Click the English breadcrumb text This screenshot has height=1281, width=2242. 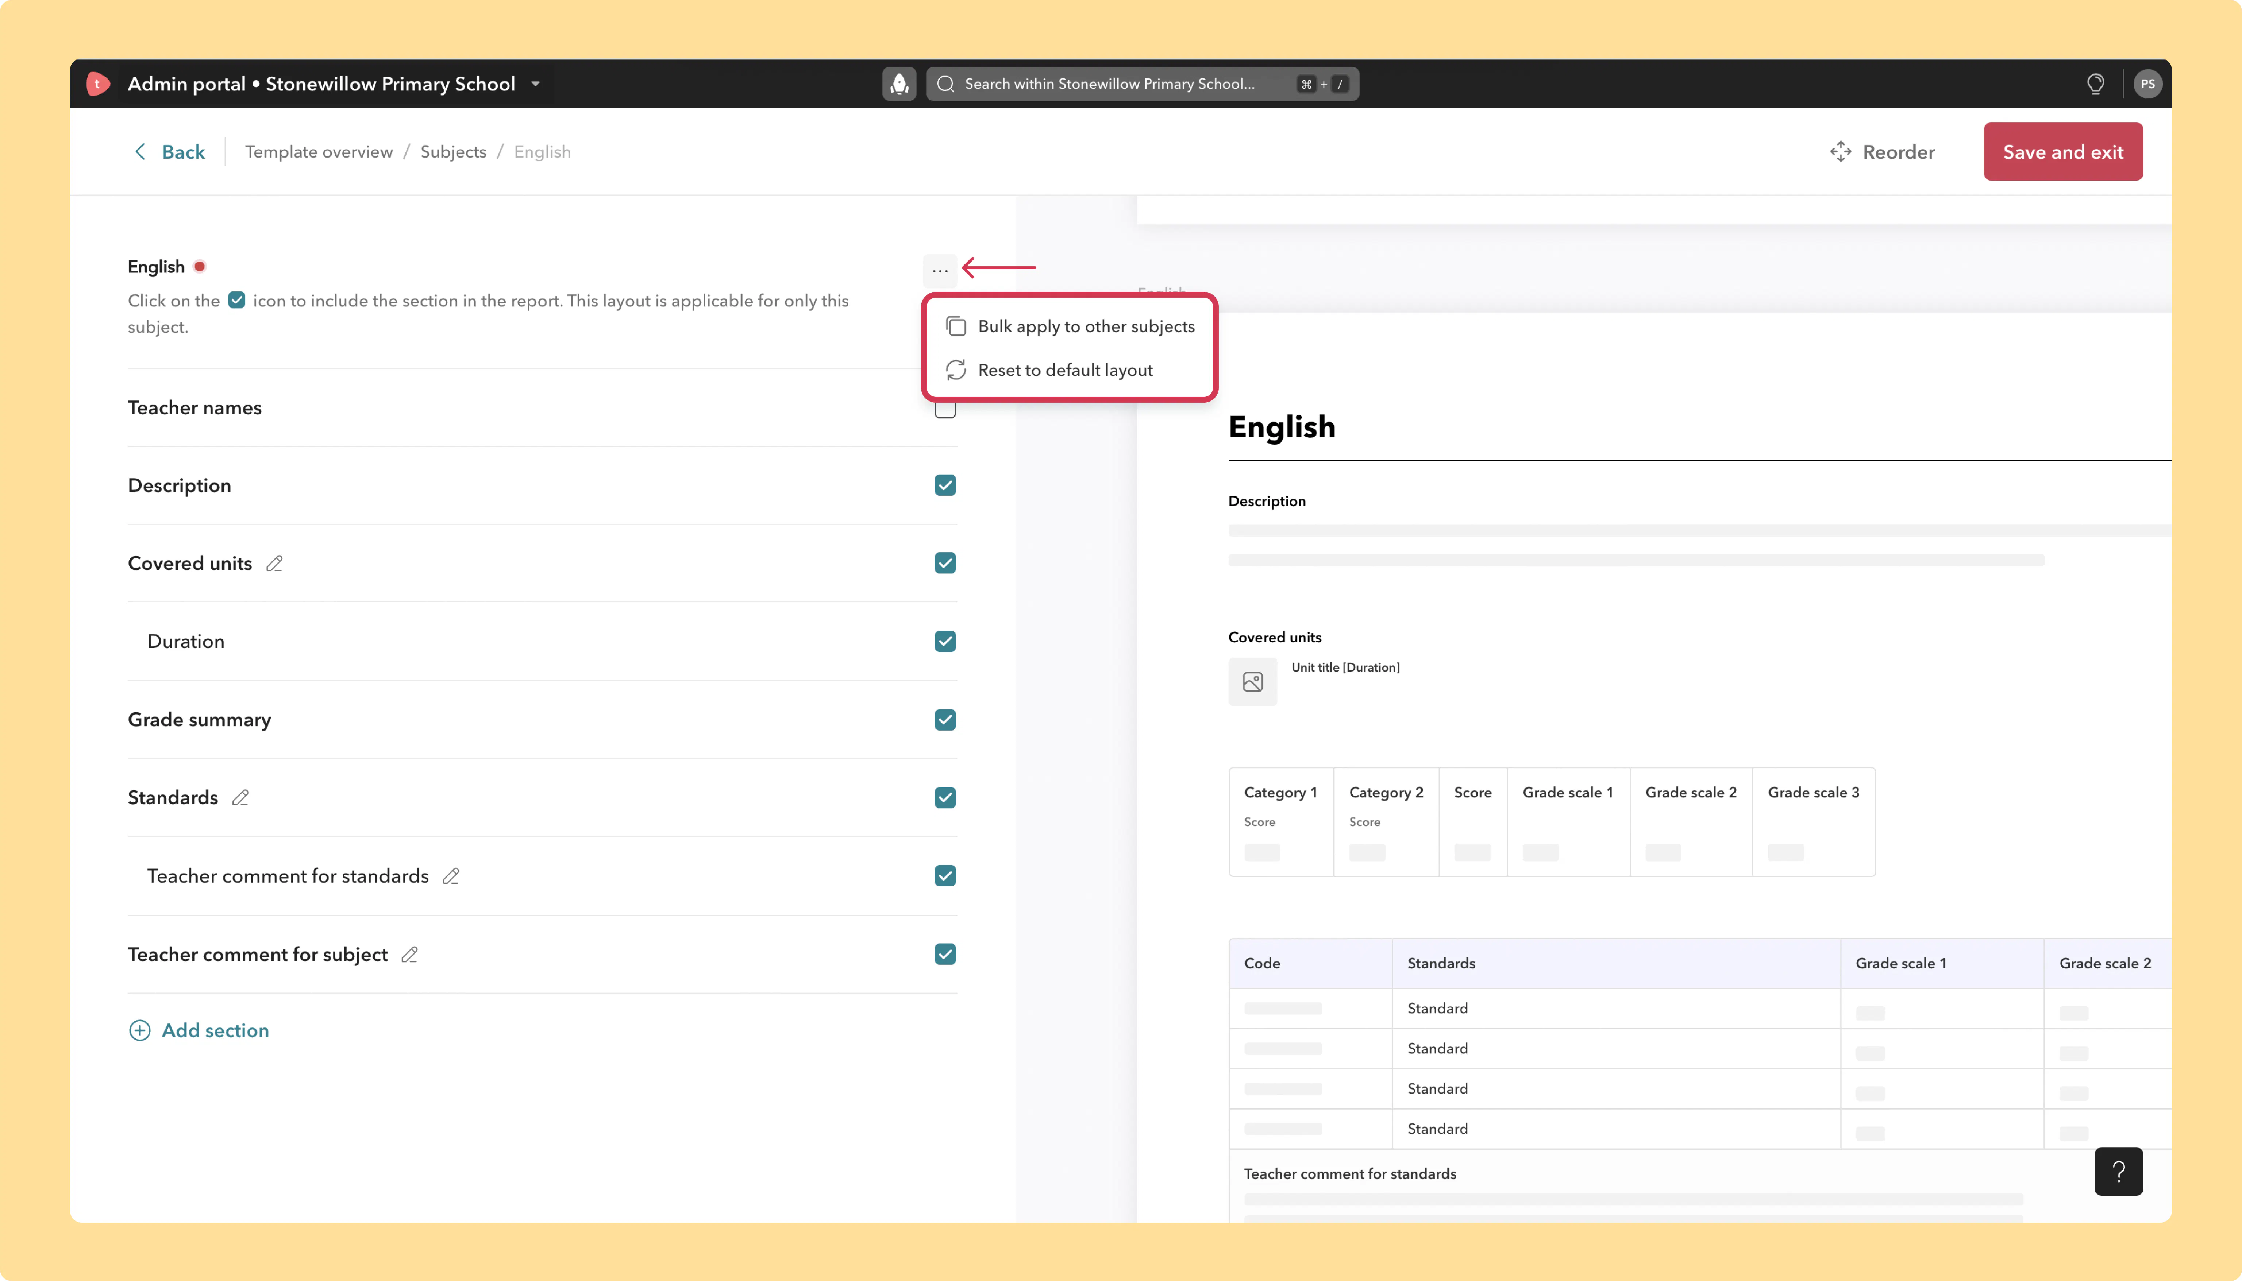pos(542,151)
